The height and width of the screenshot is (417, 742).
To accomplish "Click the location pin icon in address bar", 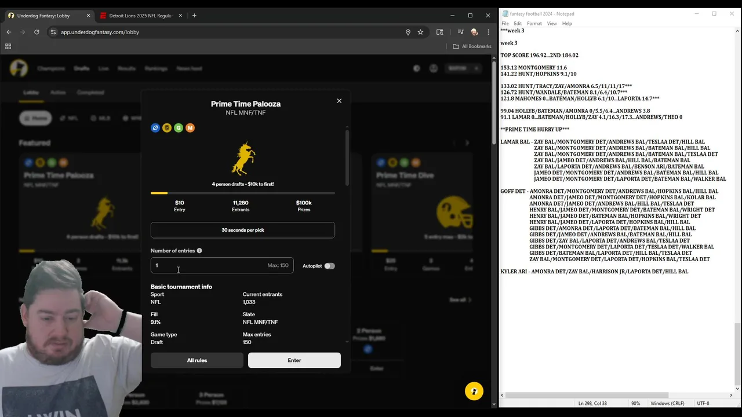I will point(408,32).
